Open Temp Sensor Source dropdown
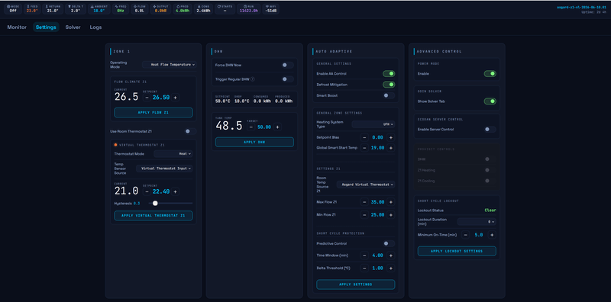Image resolution: width=611 pixels, height=302 pixels. click(164, 169)
